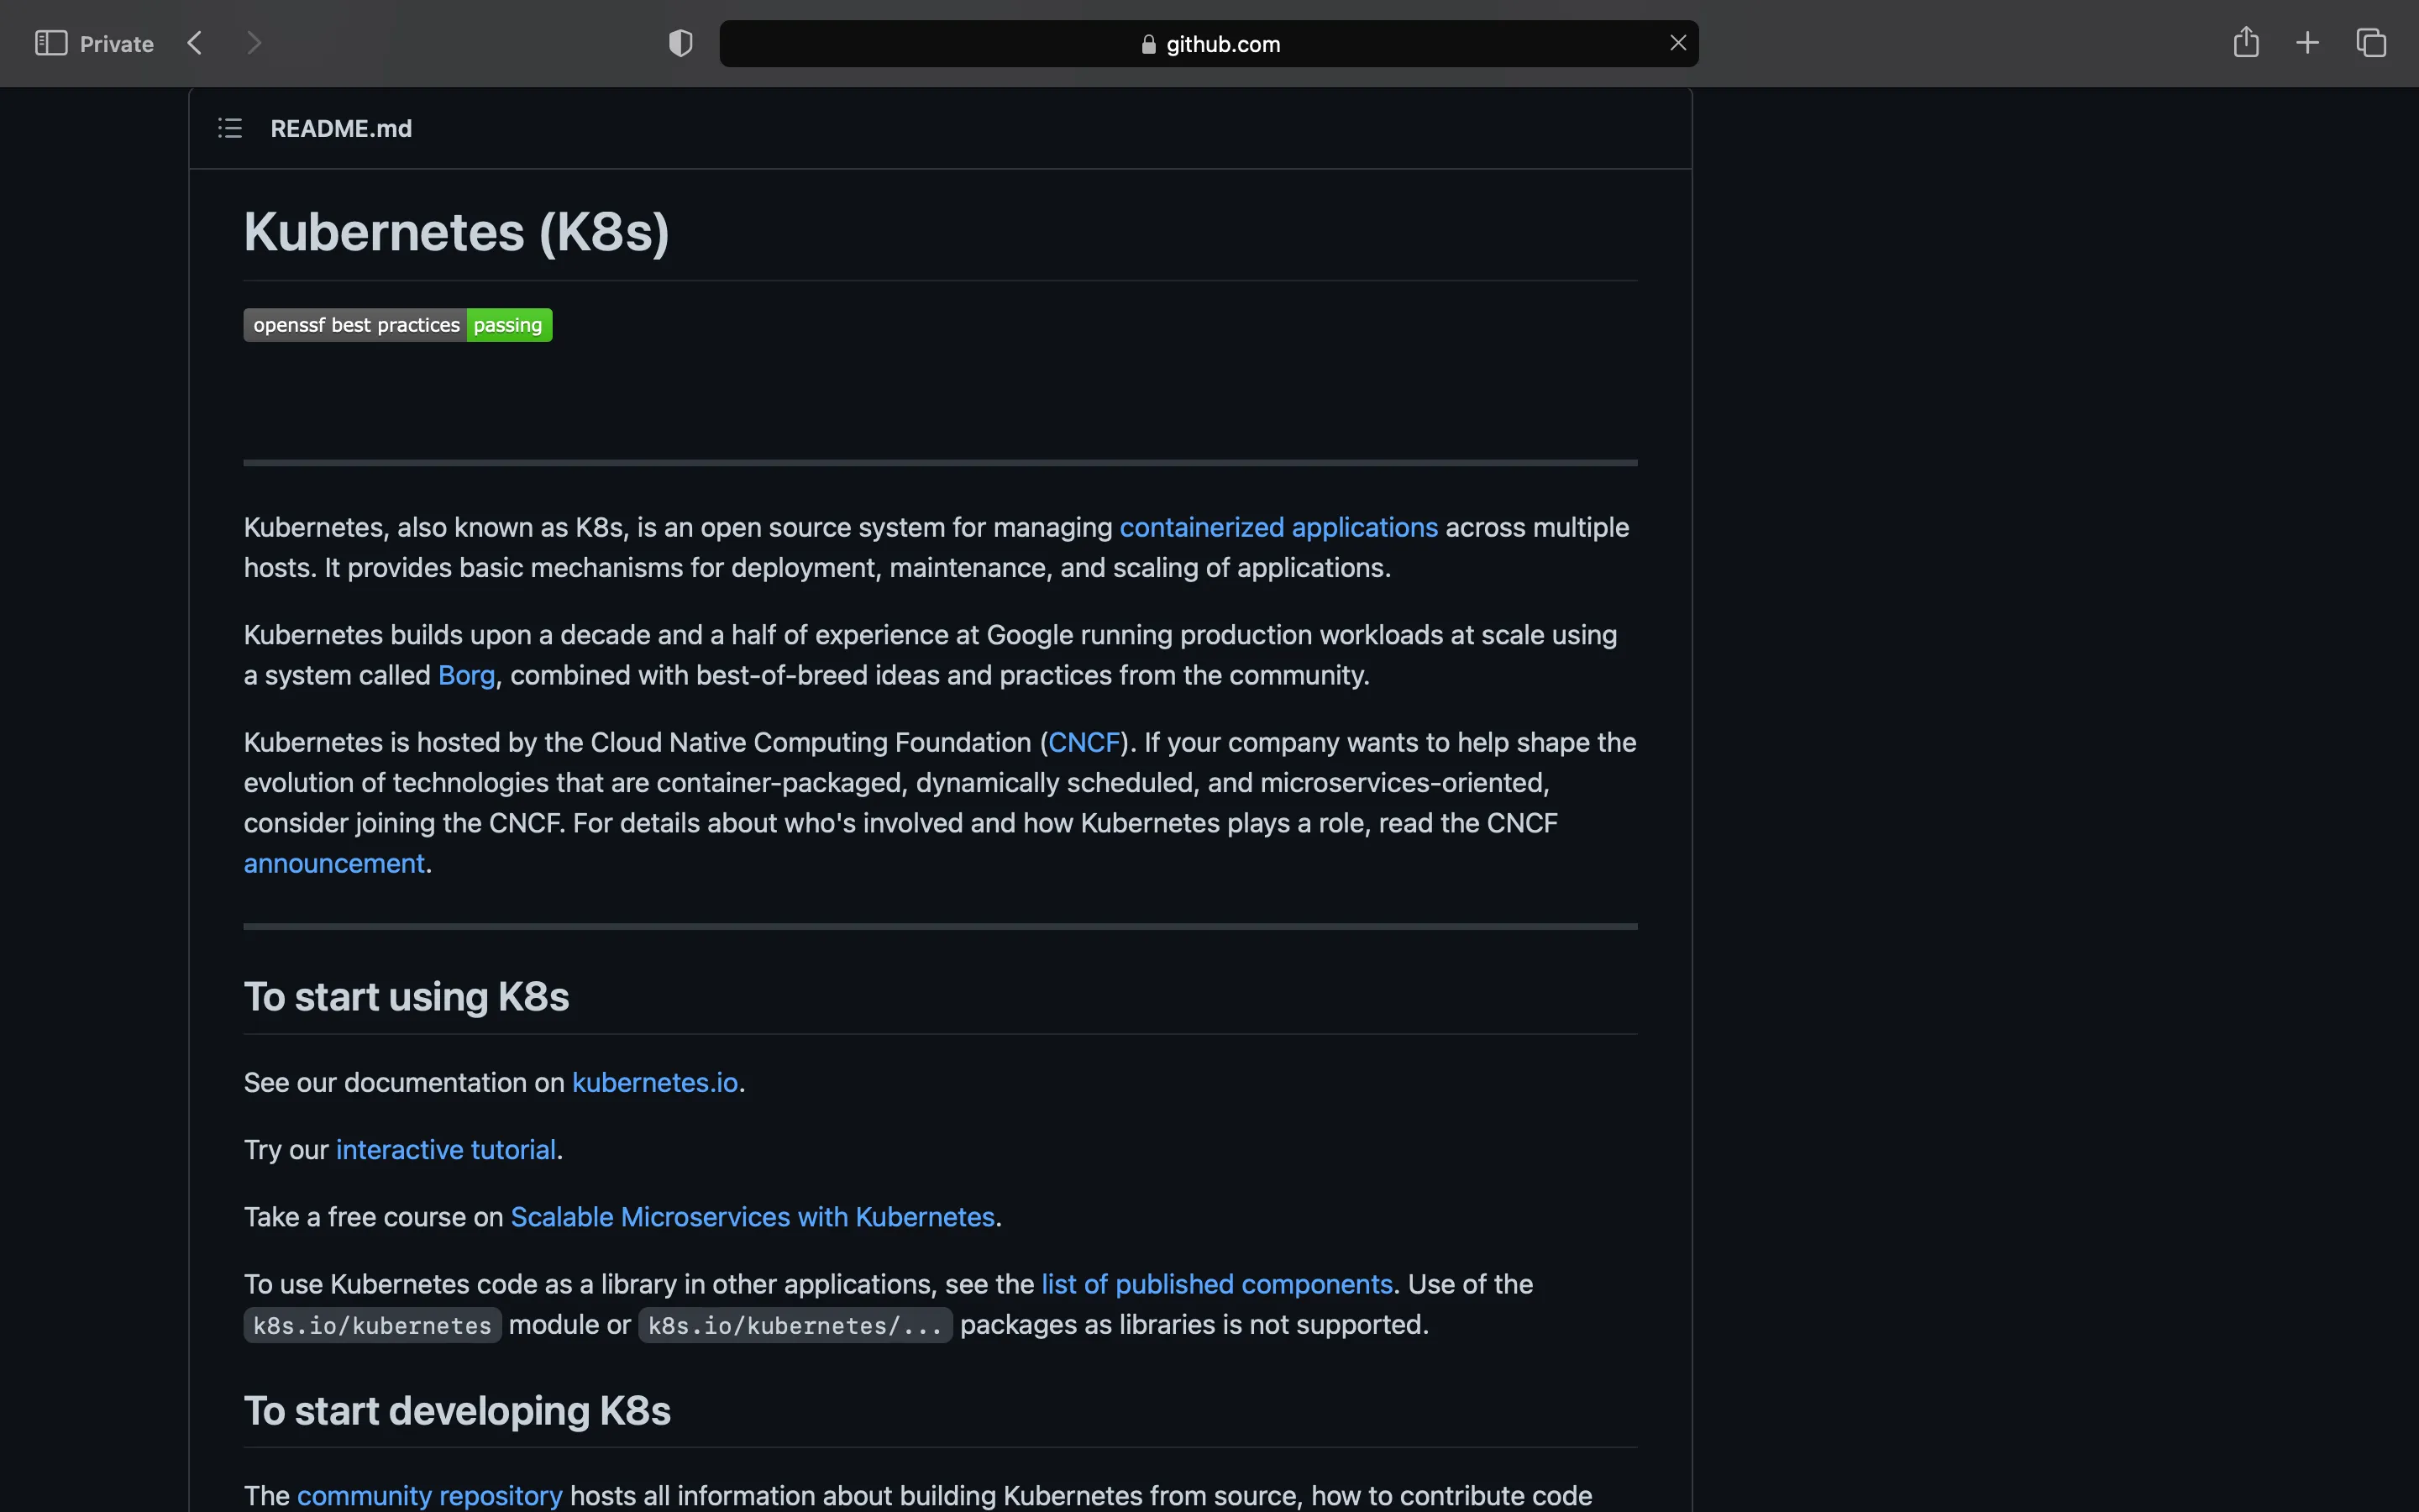This screenshot has width=2419, height=1512.
Task: Click the To start using K8s heading
Action: coord(407,997)
